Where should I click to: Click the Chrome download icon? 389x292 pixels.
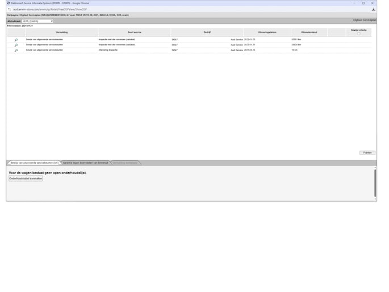pos(373,9)
